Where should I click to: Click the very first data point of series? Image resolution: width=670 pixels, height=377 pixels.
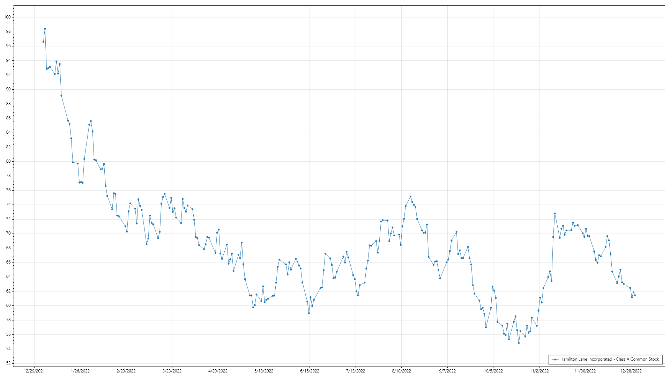tap(43, 42)
